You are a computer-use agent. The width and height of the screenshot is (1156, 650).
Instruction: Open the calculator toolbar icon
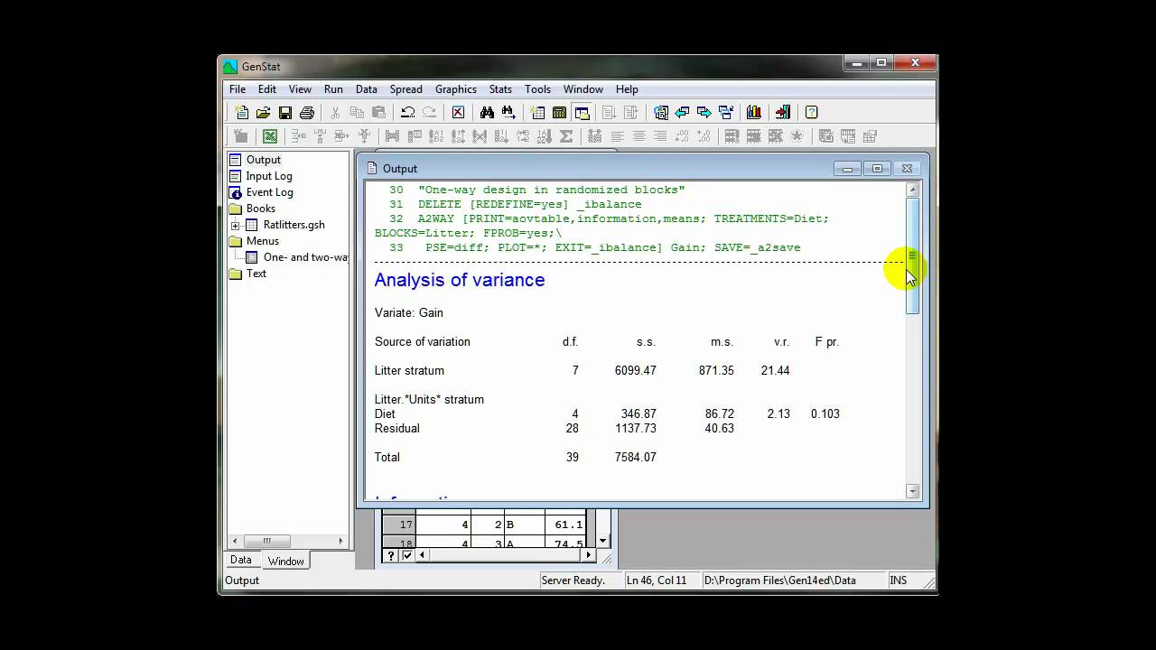pyautogui.click(x=559, y=113)
